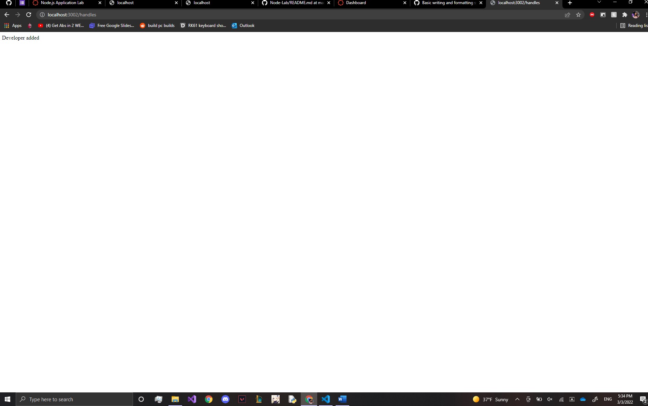Viewport: 648px width, 406px height.
Task: Open the Extensions puzzle-piece menu
Action: [625, 15]
